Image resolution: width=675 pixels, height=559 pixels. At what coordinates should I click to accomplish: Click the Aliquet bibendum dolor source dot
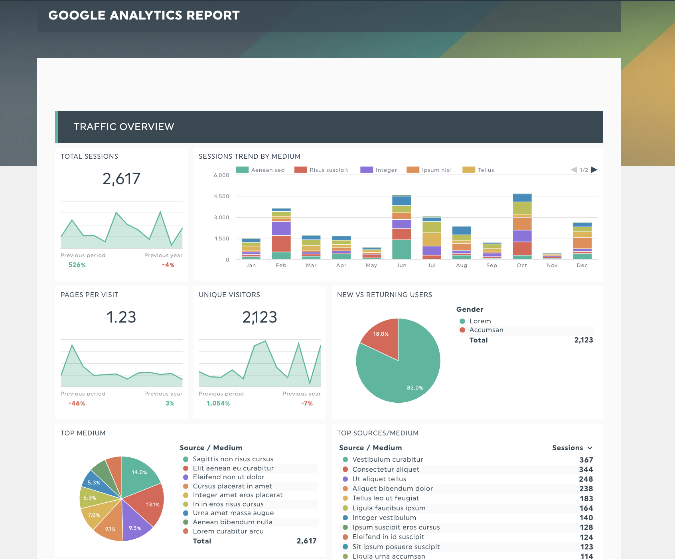point(345,488)
